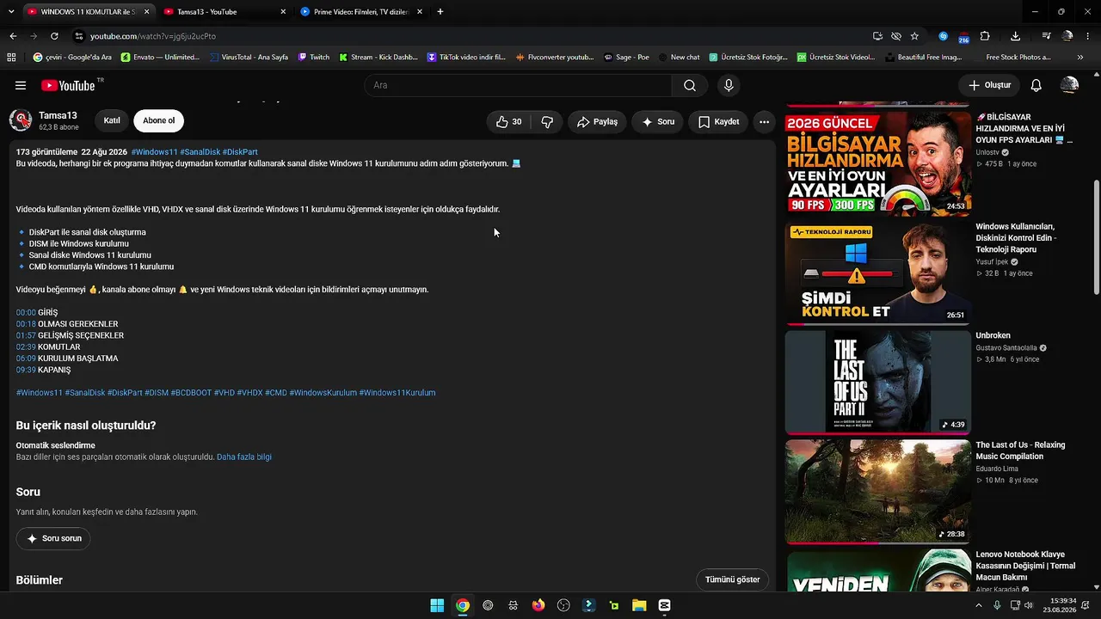Screen dimensions: 1101x619
Task: Jump to 01:57 GELİŞMİŞ SEÇENEKLER timestamp
Action: click(x=26, y=335)
